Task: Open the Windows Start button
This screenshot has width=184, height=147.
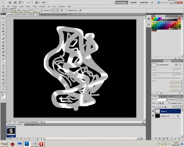Action: point(4,144)
